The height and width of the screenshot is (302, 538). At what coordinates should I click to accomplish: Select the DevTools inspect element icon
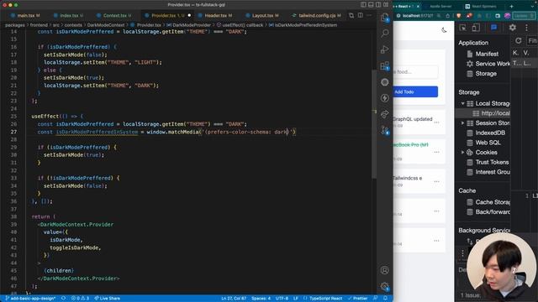pyautogui.click(x=463, y=28)
